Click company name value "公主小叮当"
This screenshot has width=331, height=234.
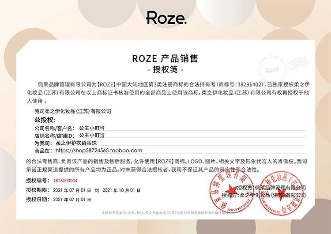point(92,128)
